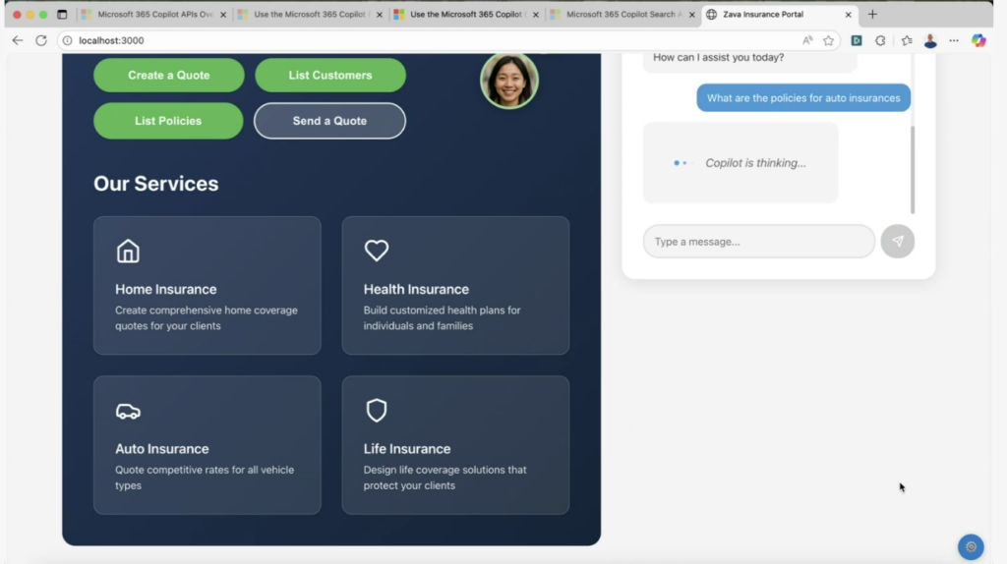Open browser profile avatar icon

point(930,40)
